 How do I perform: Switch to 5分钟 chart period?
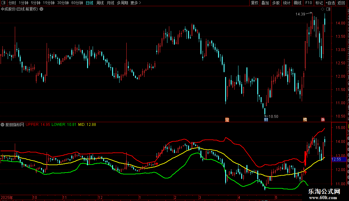pos(36,3)
